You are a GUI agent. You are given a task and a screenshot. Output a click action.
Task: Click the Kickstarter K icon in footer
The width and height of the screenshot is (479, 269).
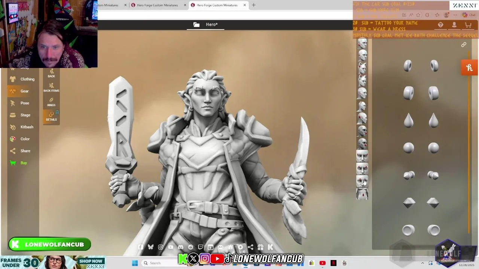270,247
